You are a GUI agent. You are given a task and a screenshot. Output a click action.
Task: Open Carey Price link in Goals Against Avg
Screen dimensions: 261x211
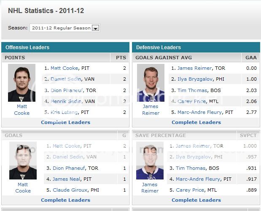click(x=191, y=101)
